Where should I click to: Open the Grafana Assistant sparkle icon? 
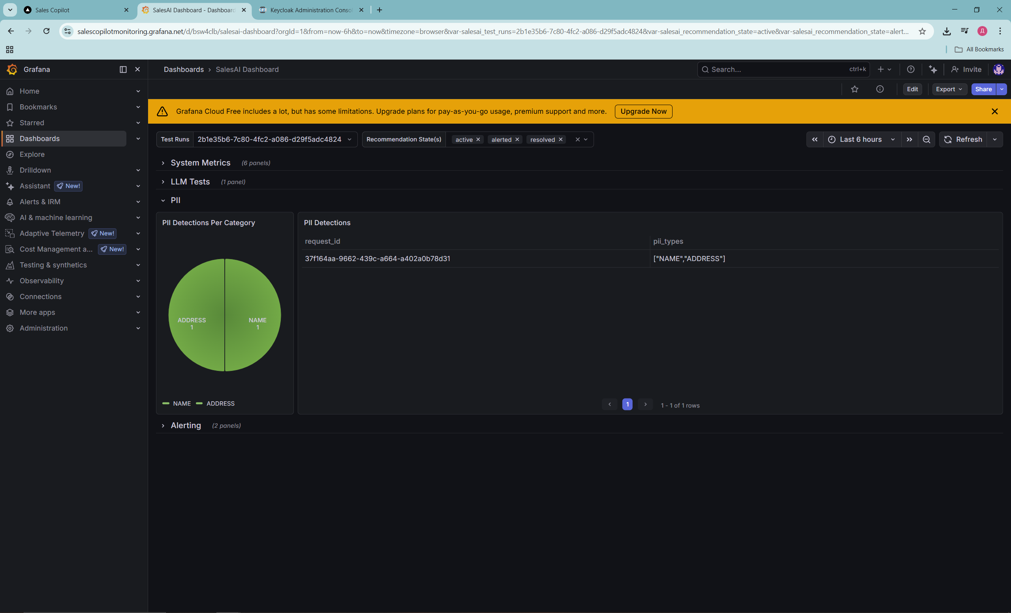[933, 70]
